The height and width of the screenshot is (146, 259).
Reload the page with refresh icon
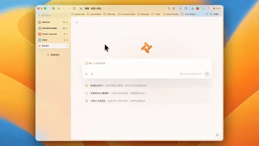tap(74, 8)
